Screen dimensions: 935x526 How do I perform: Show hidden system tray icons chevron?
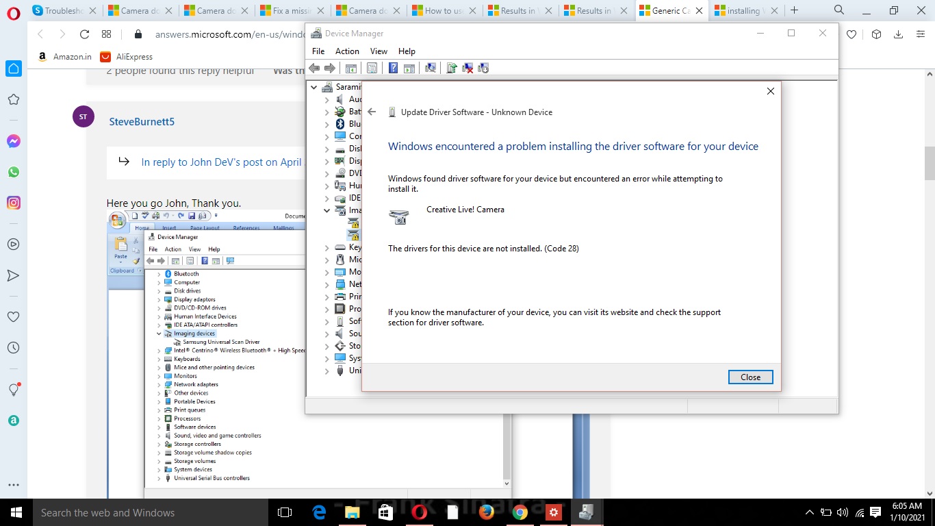coord(810,512)
